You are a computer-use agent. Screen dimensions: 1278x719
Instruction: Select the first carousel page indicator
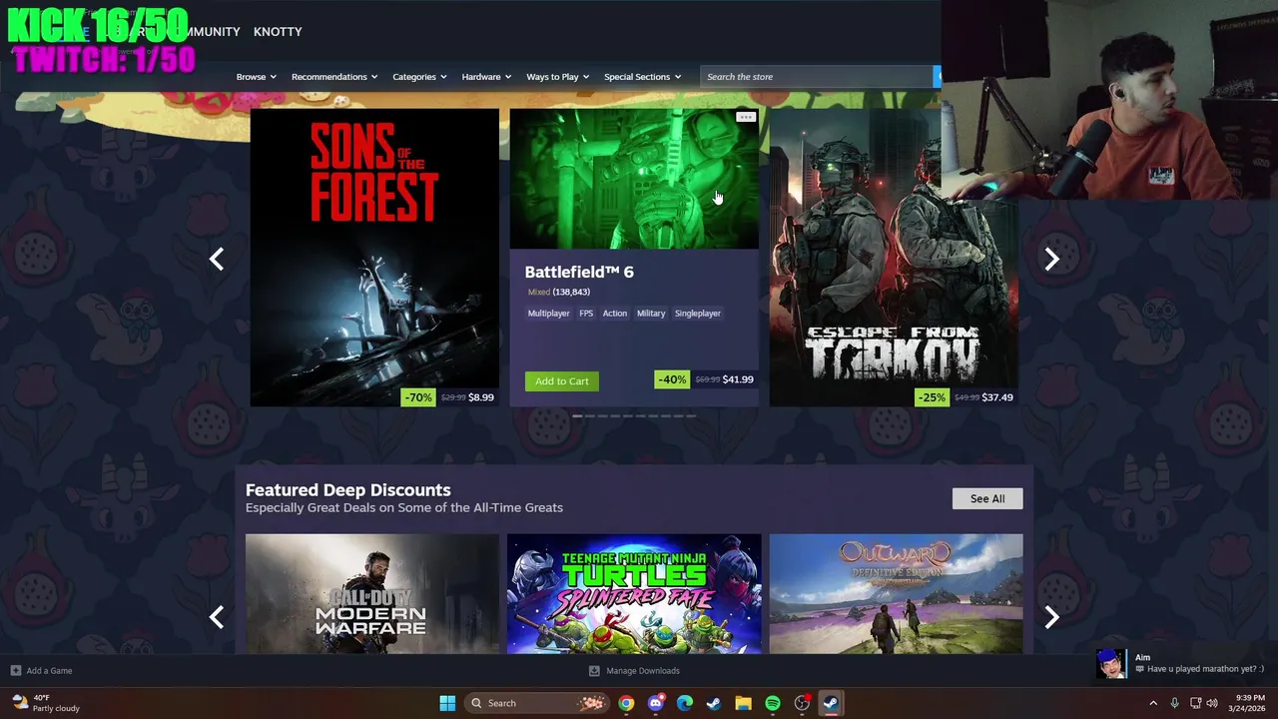pyautogui.click(x=577, y=415)
